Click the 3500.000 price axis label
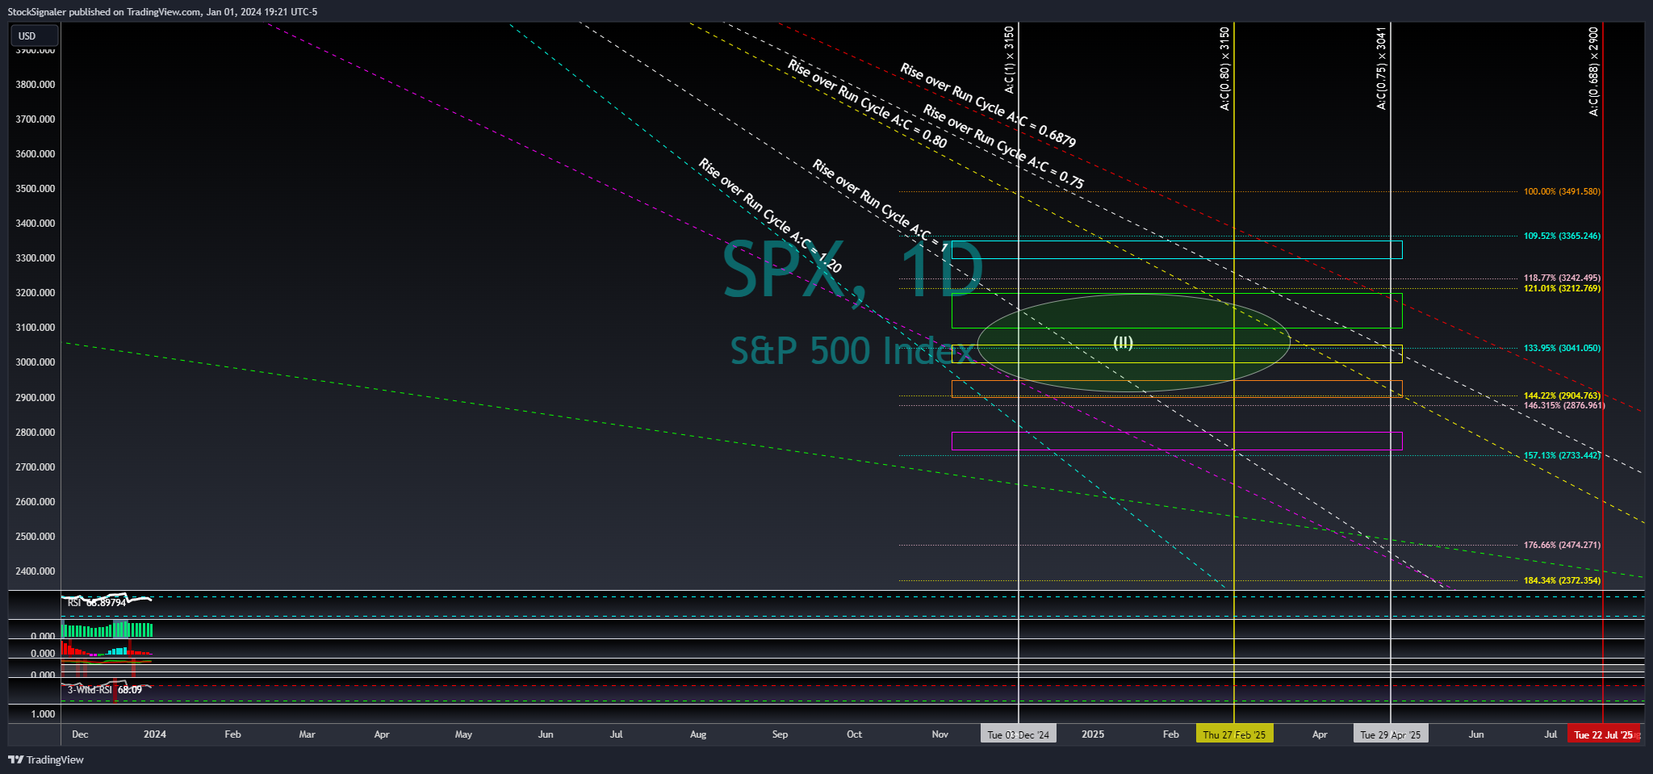1653x774 pixels. point(36,189)
